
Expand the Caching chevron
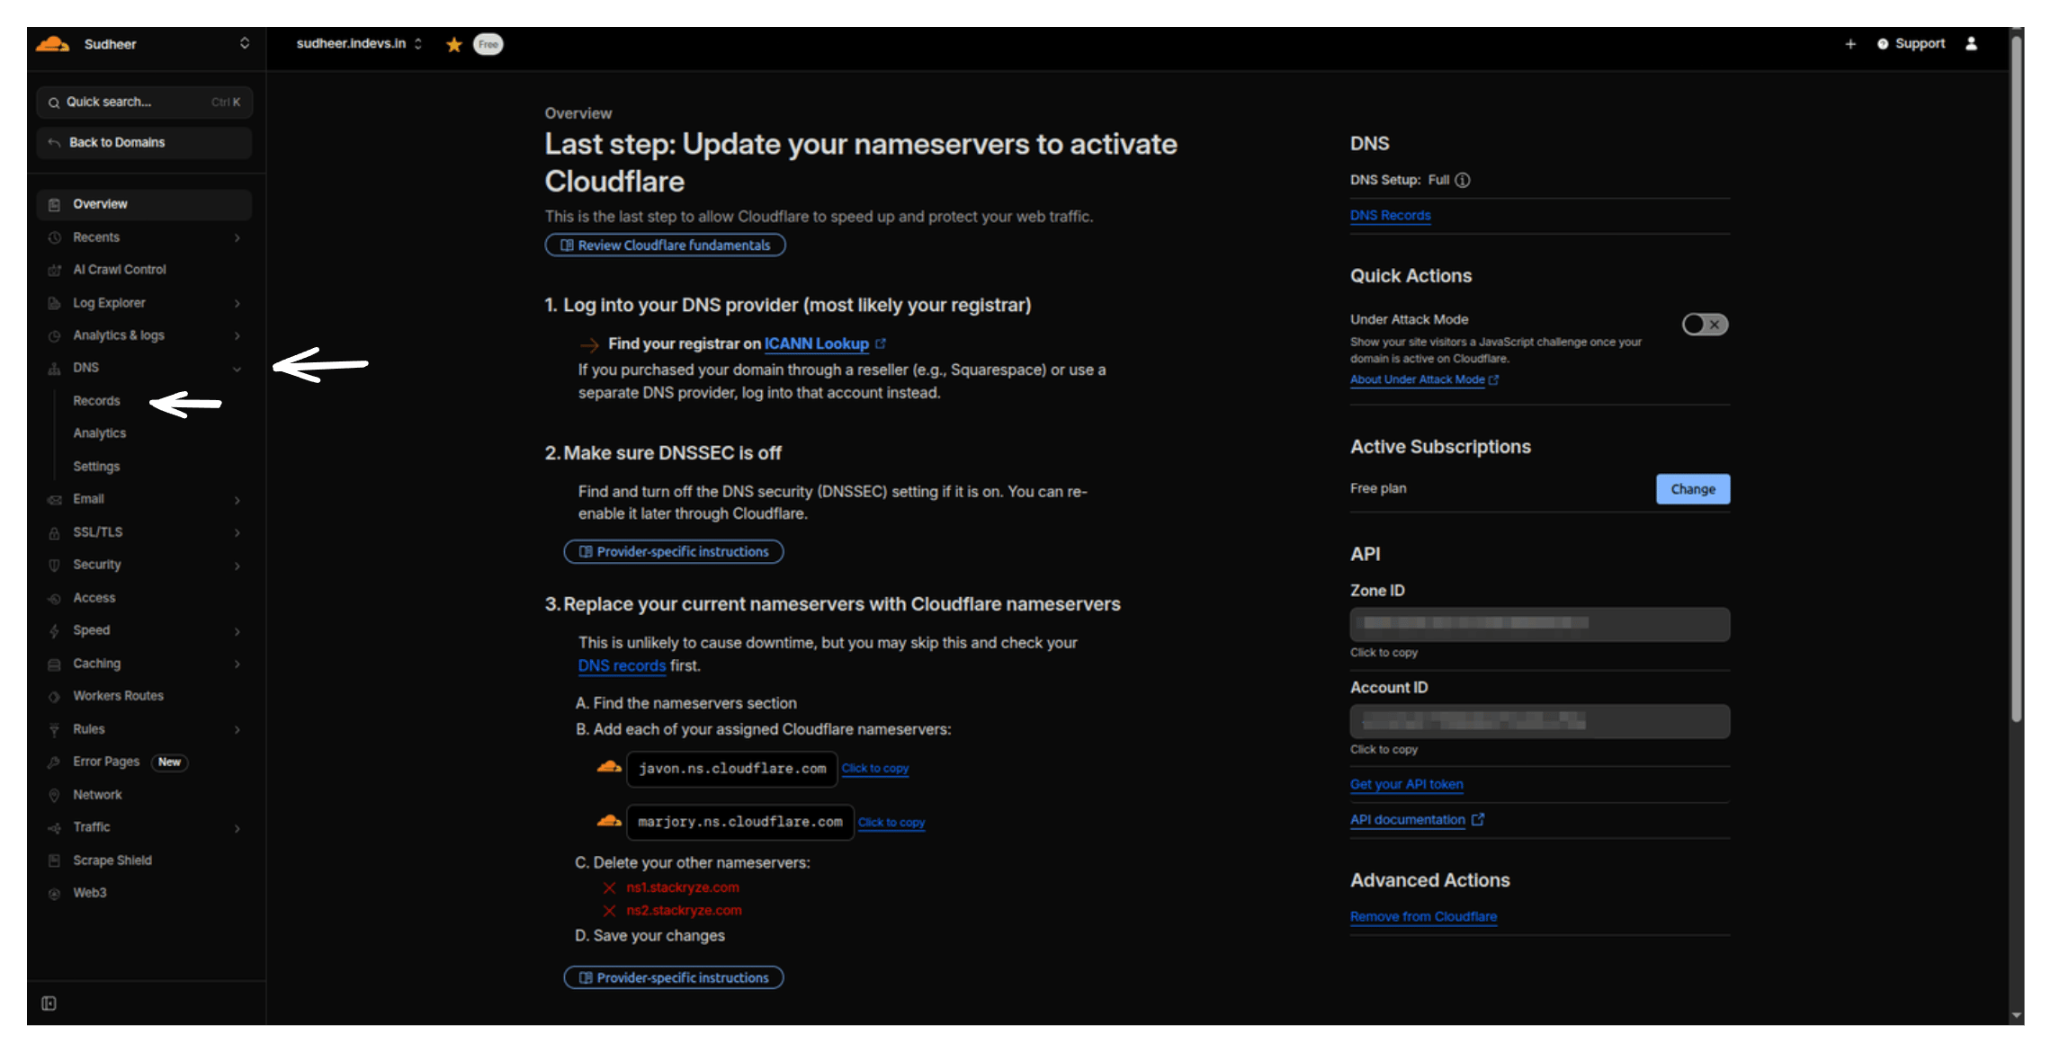click(237, 664)
